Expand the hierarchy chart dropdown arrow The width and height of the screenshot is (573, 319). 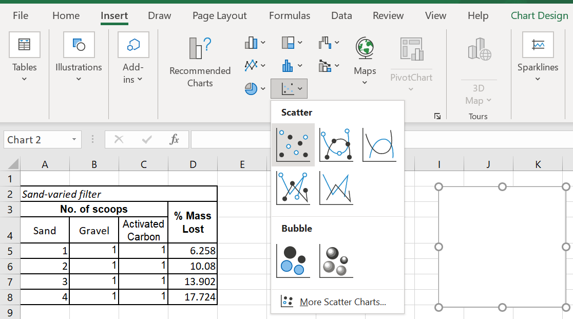click(x=300, y=43)
